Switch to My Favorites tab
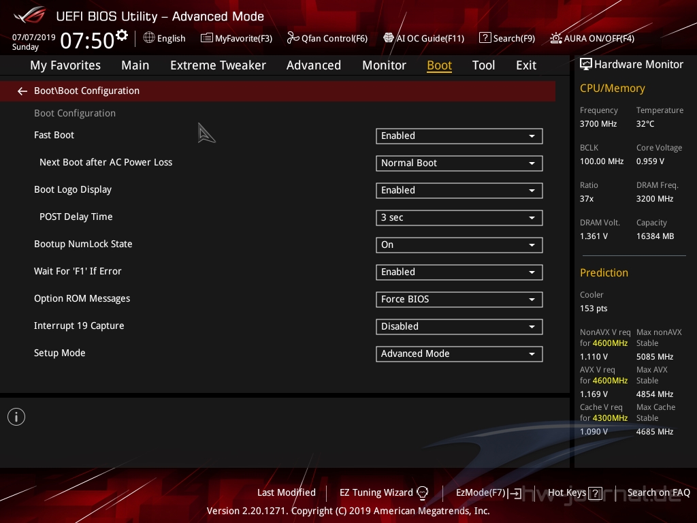This screenshot has width=697, height=523. coord(65,65)
